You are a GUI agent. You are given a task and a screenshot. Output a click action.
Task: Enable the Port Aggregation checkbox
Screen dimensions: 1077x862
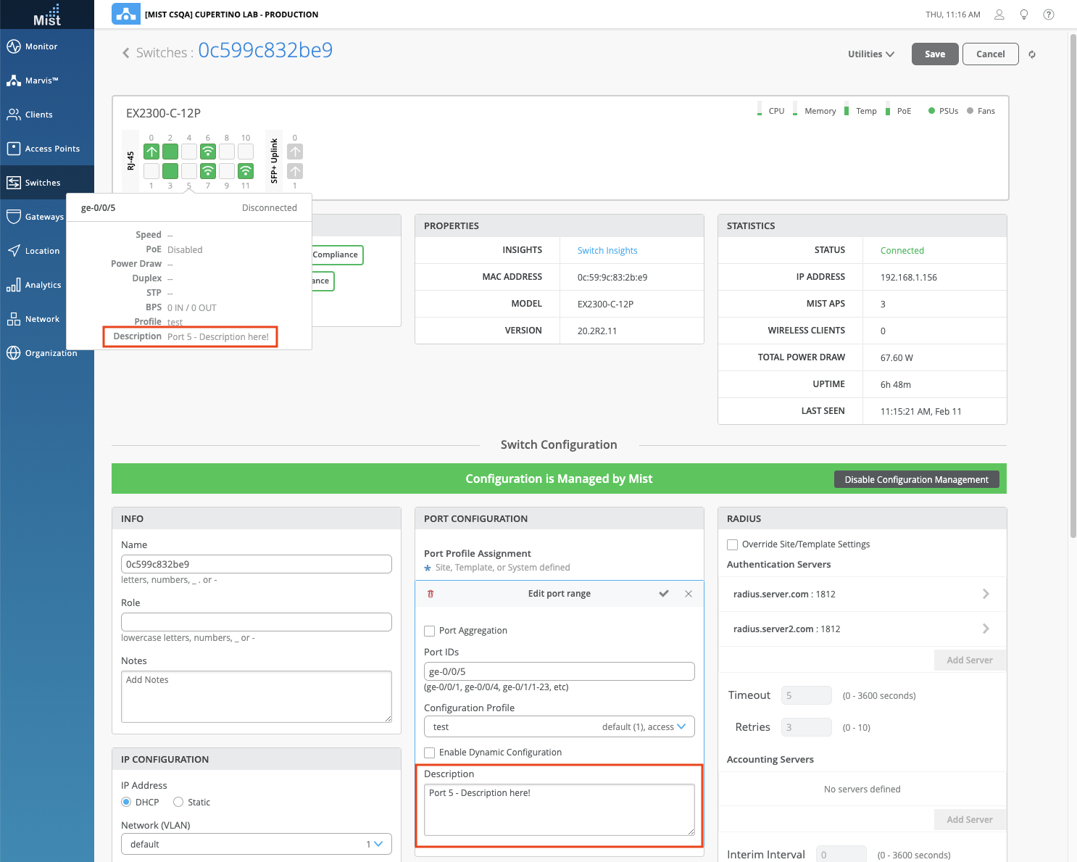tap(430, 631)
